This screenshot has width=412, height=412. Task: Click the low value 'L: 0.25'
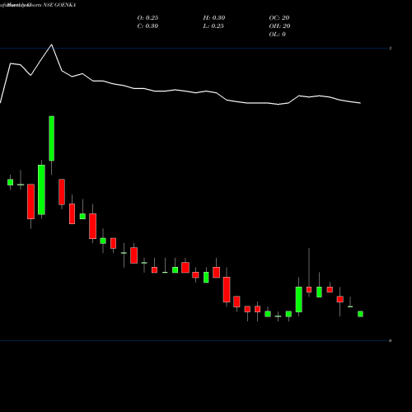coord(213,26)
